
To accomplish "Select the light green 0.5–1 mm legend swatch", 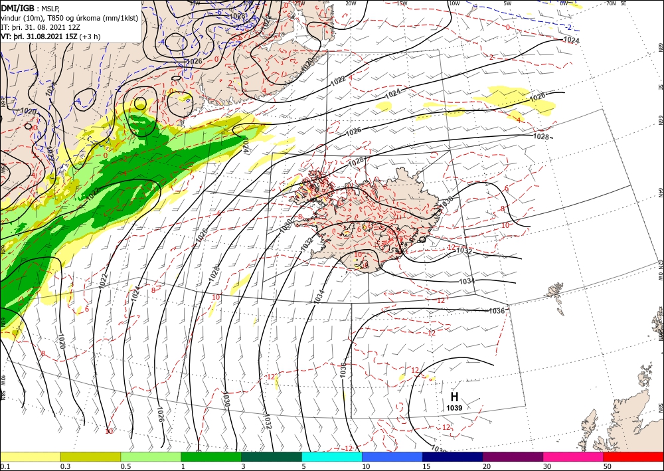I will tap(151, 456).
